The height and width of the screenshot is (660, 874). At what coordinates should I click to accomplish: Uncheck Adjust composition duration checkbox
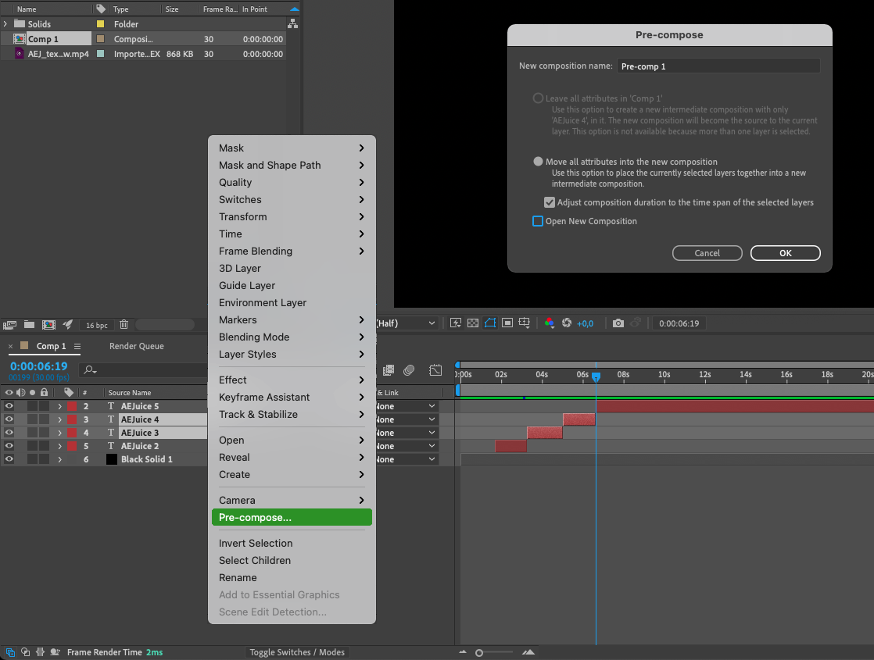pos(550,202)
